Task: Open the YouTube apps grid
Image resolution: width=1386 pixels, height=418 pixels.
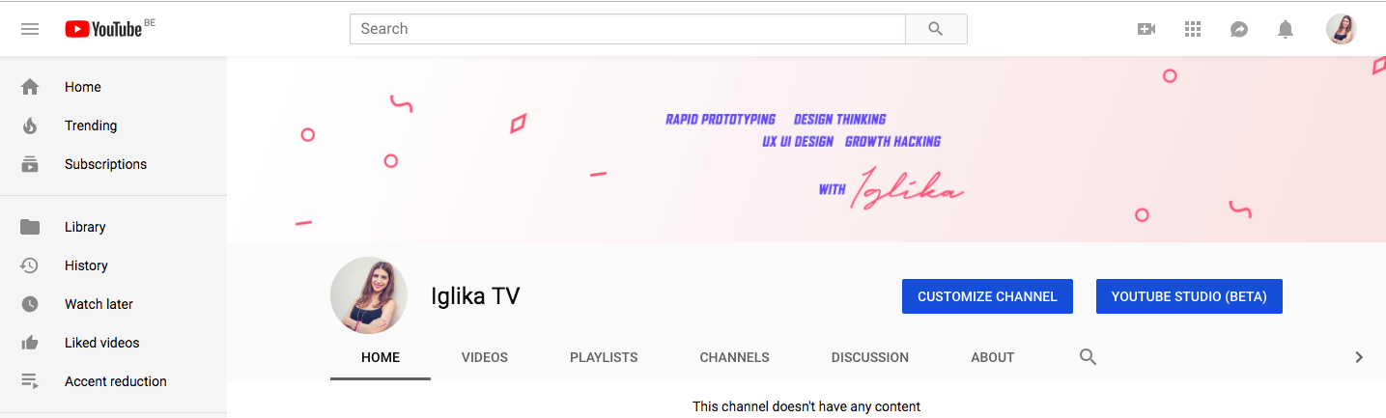Action: tap(1193, 29)
